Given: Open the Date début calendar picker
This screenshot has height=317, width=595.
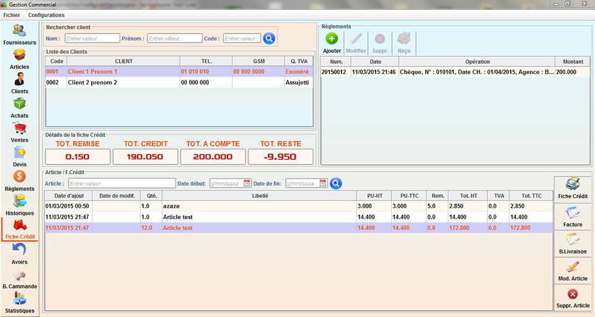Looking at the screenshot, I should coord(247,183).
